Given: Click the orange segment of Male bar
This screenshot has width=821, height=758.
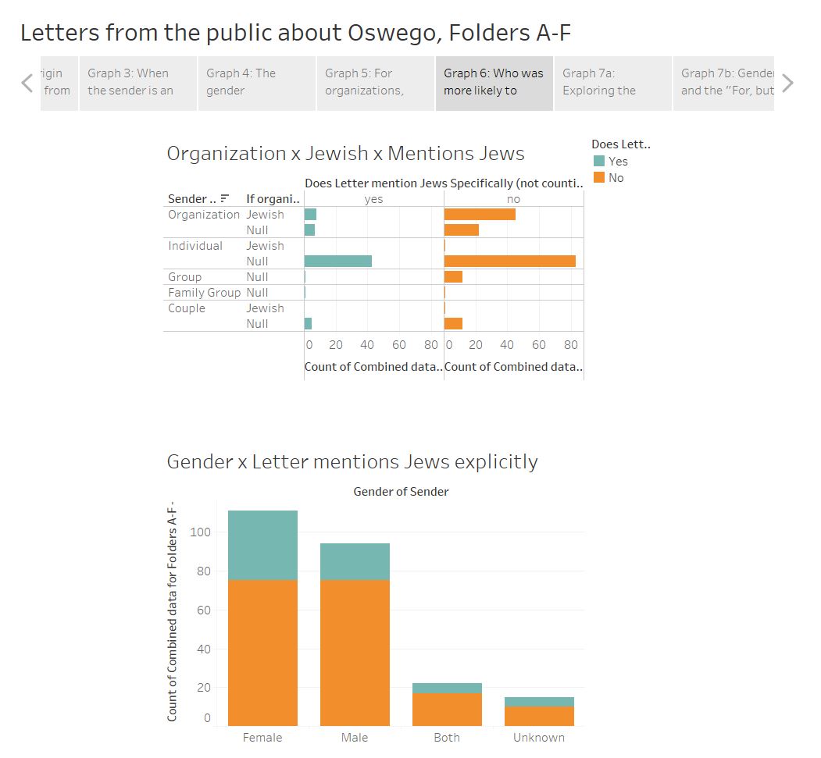Looking at the screenshot, I should (355, 653).
